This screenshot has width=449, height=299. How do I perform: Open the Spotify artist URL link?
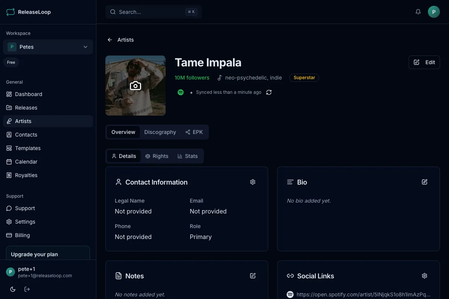pyautogui.click(x=364, y=294)
